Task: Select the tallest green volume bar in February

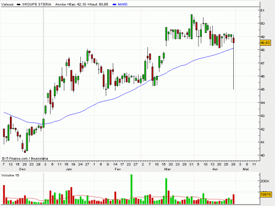Action: [131, 189]
